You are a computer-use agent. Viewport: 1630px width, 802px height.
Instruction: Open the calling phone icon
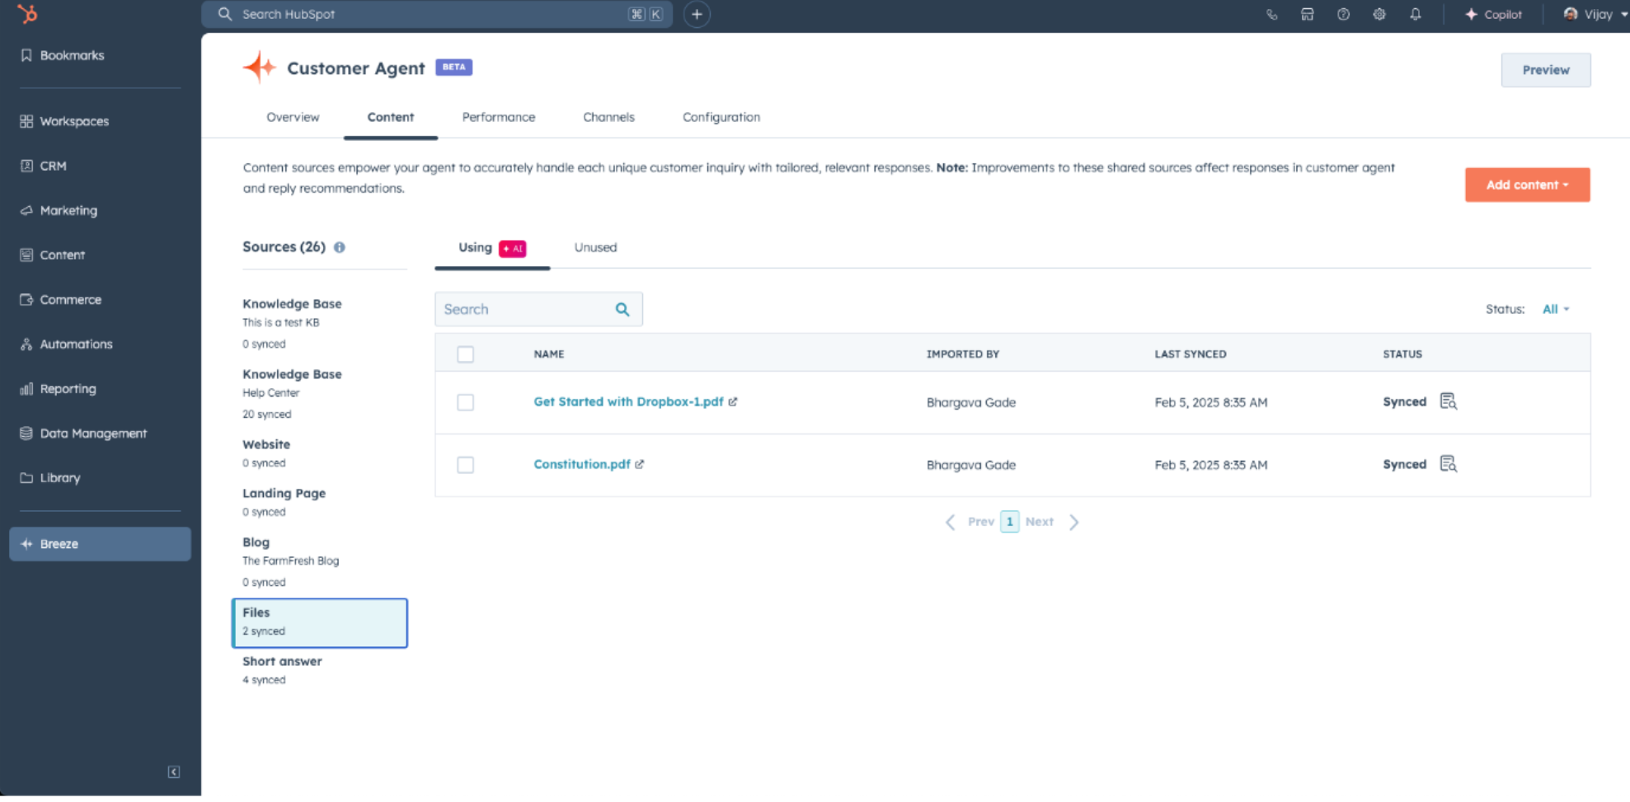point(1271,14)
